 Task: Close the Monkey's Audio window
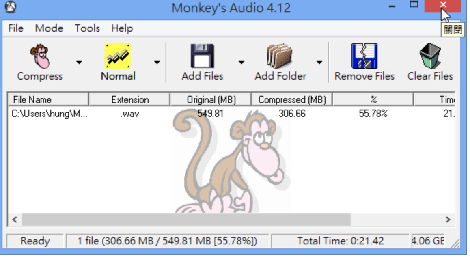coord(443,5)
